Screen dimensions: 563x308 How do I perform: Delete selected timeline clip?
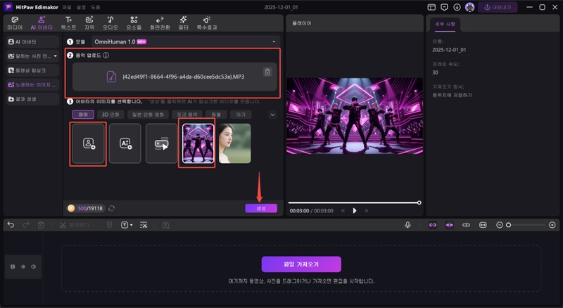(41, 225)
